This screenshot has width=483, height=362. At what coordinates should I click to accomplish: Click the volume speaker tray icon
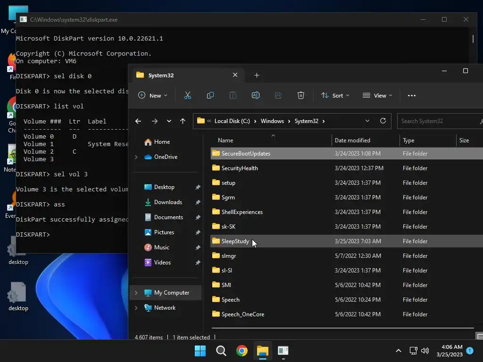(x=425, y=351)
